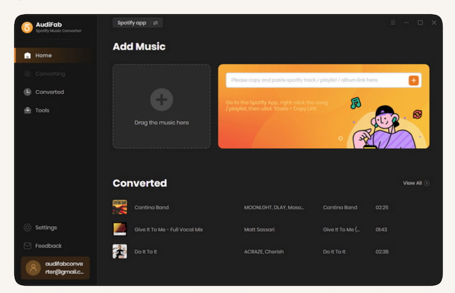This screenshot has width=455, height=293.
Task: Focus the Spotify link paste field
Action: [x=317, y=80]
